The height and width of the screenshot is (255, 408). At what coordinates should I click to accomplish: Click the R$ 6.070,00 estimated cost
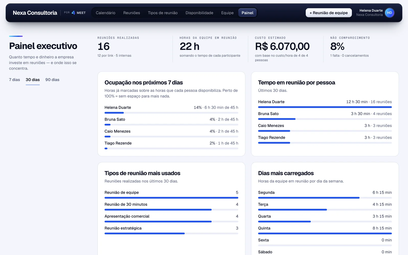coord(282,46)
